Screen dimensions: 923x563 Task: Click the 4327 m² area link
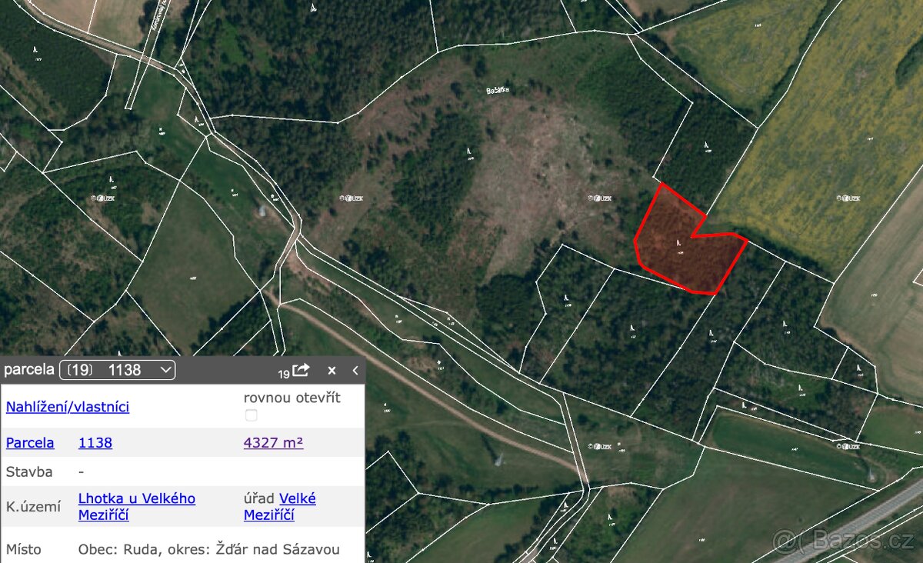coord(273,442)
